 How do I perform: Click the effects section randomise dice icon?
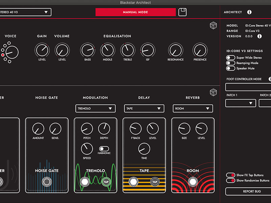(213, 92)
